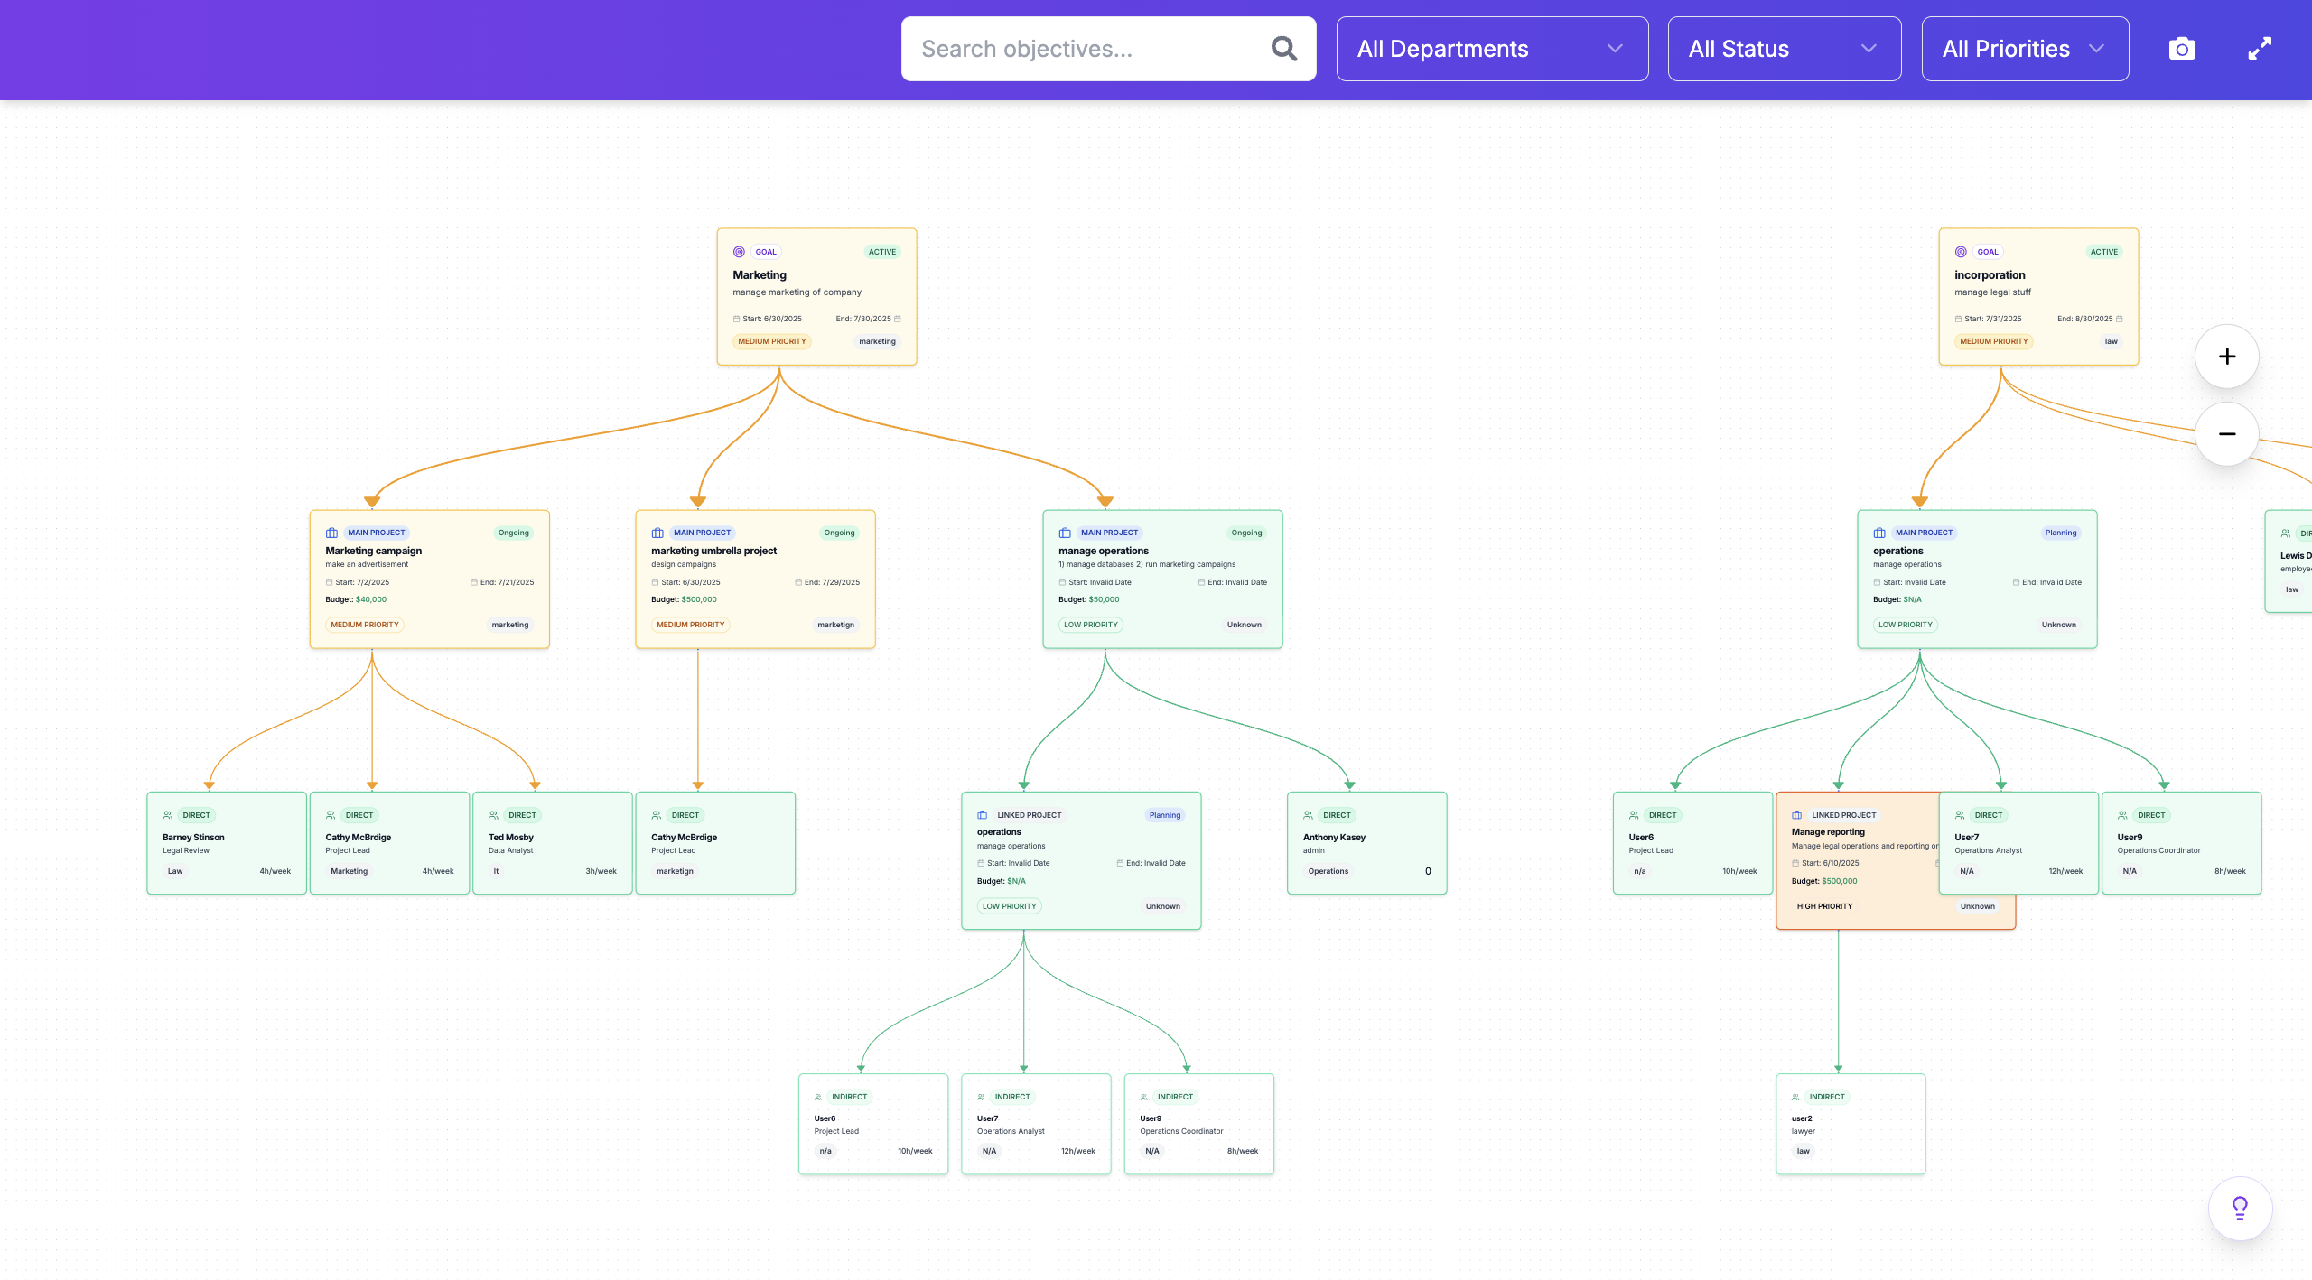The image size is (2312, 1280).
Task: Click the fullscreen expand arrows icon
Action: (2259, 49)
